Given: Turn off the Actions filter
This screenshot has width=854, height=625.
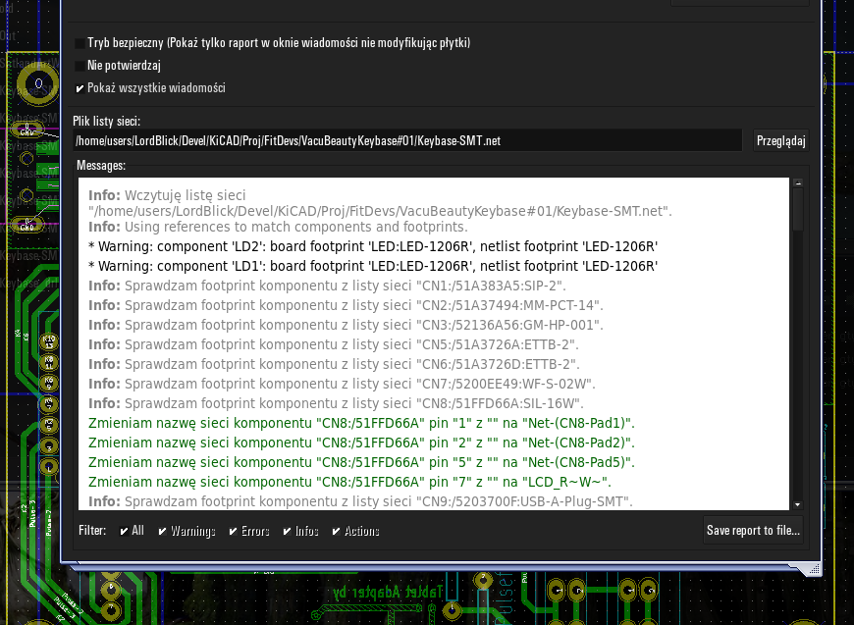Looking at the screenshot, I should (337, 531).
